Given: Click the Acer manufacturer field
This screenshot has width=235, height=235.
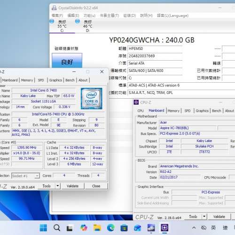Looking at the screenshot, I should 197,123.
